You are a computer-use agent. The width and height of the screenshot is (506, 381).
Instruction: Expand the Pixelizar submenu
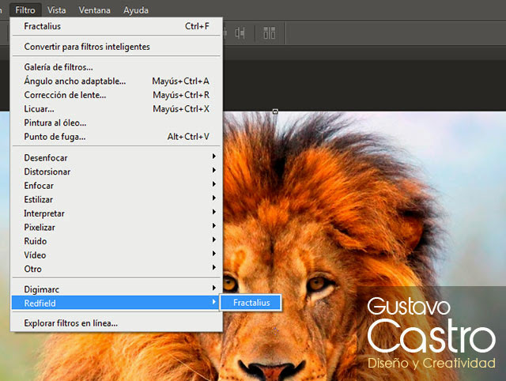116,227
